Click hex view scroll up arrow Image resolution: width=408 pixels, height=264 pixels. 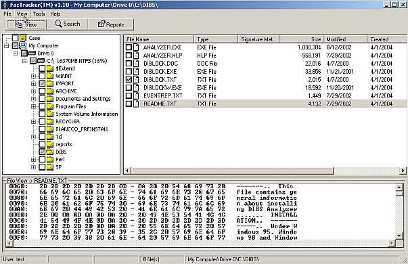click(399, 187)
